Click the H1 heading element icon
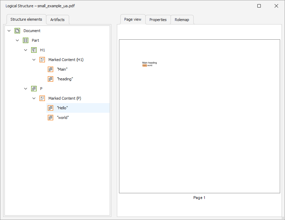285x220 pixels. [x=34, y=50]
